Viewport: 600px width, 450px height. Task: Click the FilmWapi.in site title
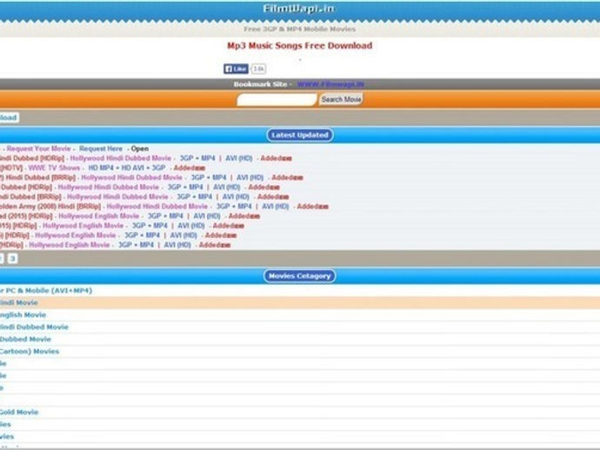click(299, 9)
